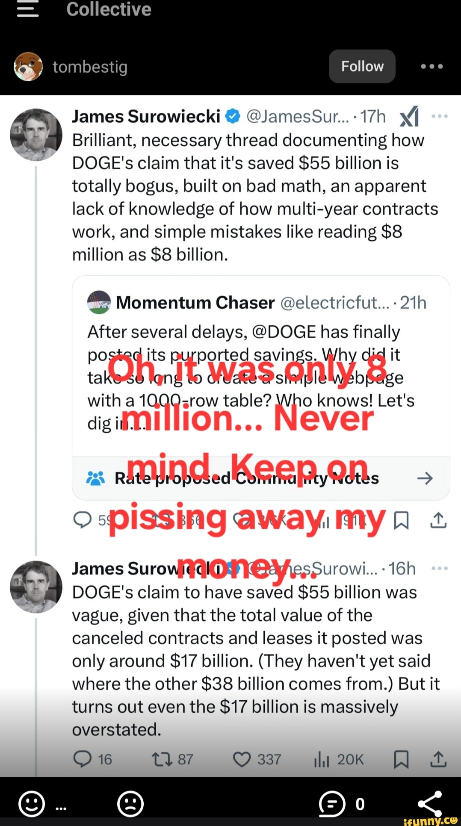Image resolution: width=461 pixels, height=826 pixels.
Task: Share the first tweet via upload icon
Action: tap(438, 521)
